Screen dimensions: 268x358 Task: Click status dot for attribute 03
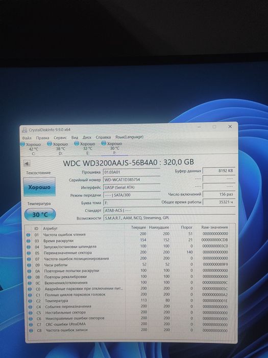29,241
